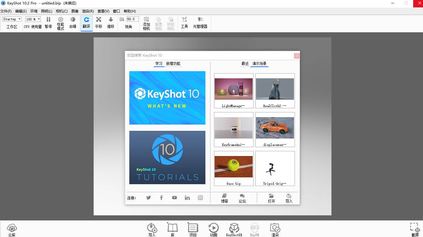Open the YouTube link in Connect row
This screenshot has width=423, height=237.
pos(174,198)
